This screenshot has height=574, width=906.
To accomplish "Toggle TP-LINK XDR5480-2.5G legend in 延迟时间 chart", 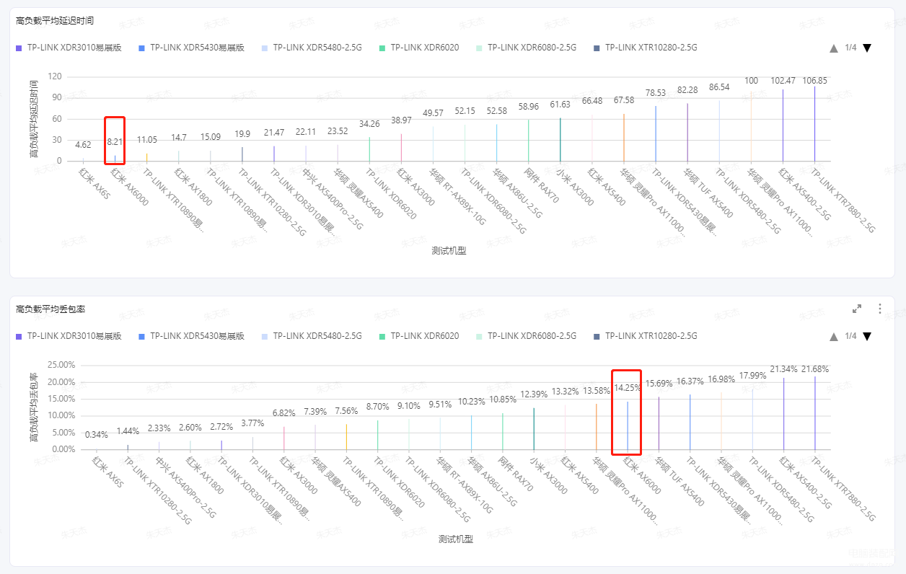I will 312,48.
